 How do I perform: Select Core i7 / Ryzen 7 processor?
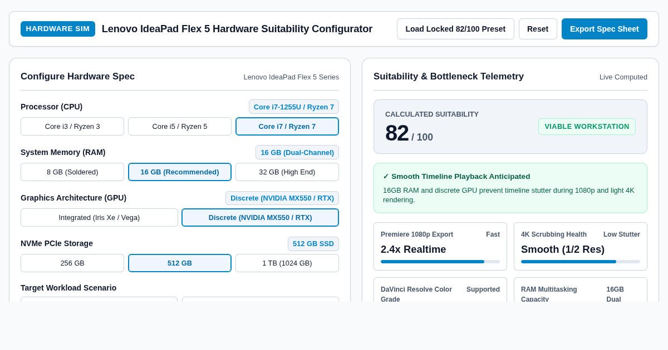pos(287,126)
